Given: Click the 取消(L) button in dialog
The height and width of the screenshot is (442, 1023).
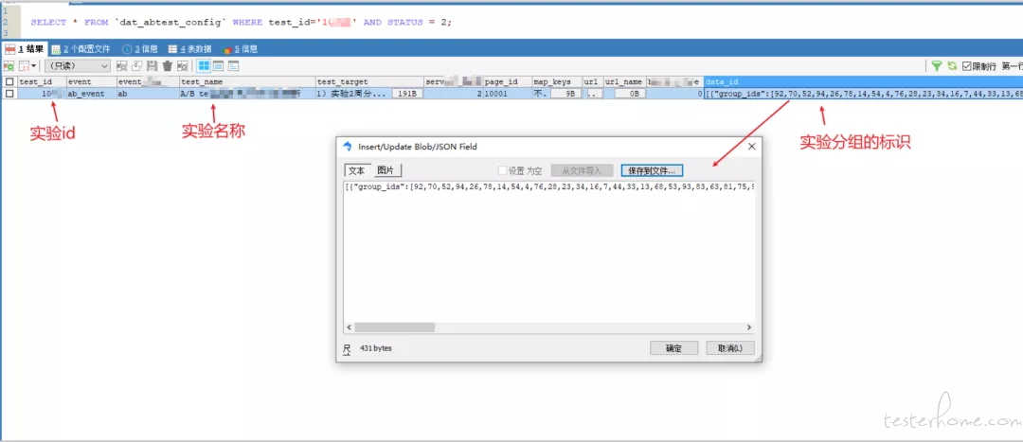Looking at the screenshot, I should (x=730, y=348).
